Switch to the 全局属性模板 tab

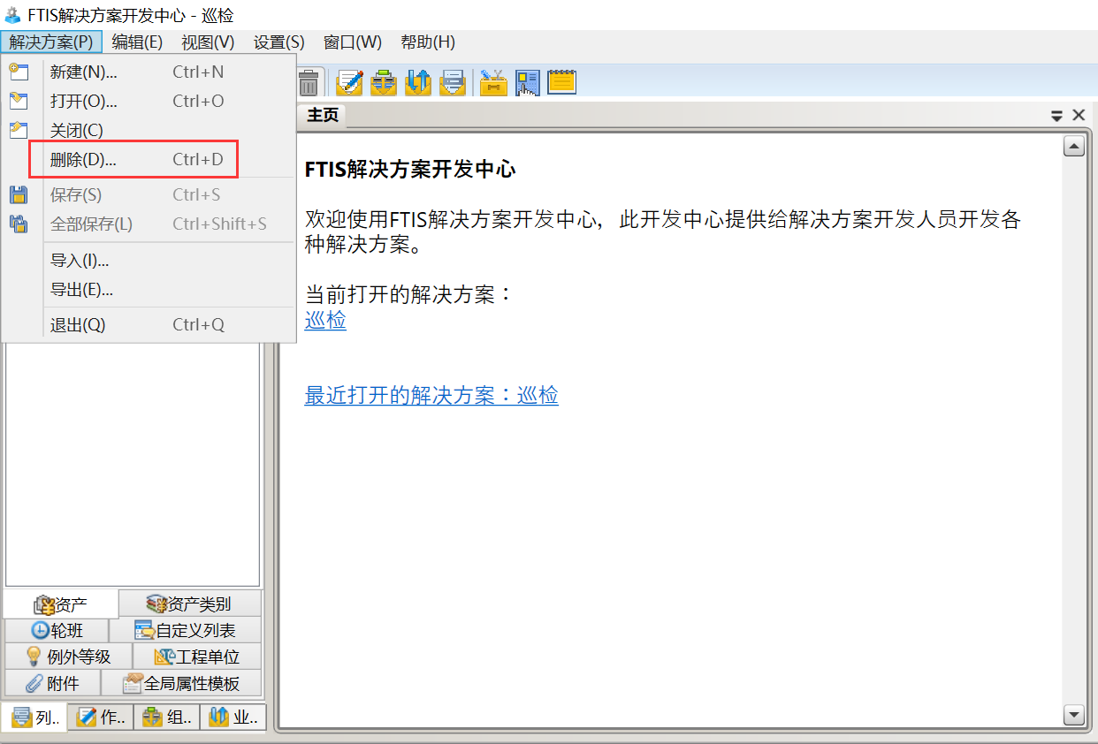[182, 684]
